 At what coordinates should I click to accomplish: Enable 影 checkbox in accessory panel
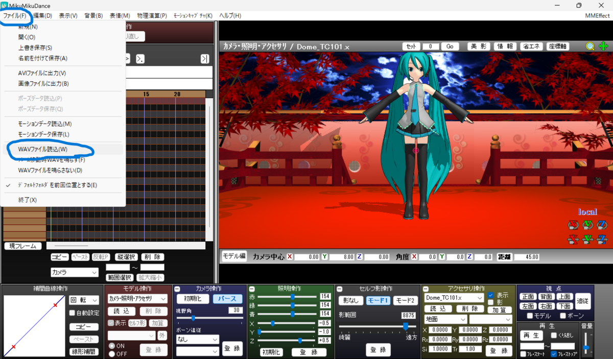coord(491,302)
